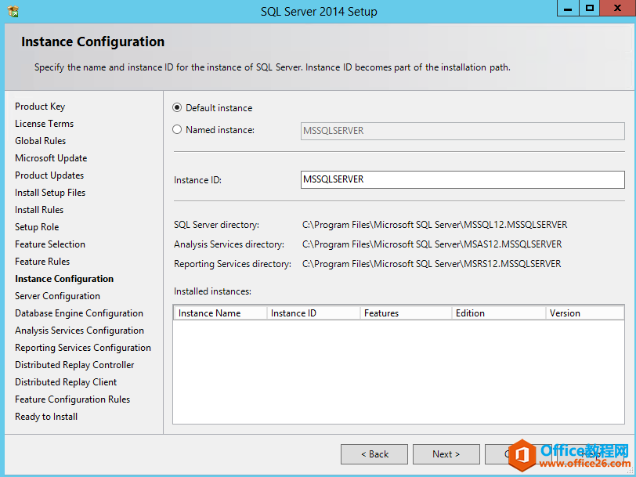The width and height of the screenshot is (636, 477).
Task: Sort by Version column header
Action: point(584,313)
